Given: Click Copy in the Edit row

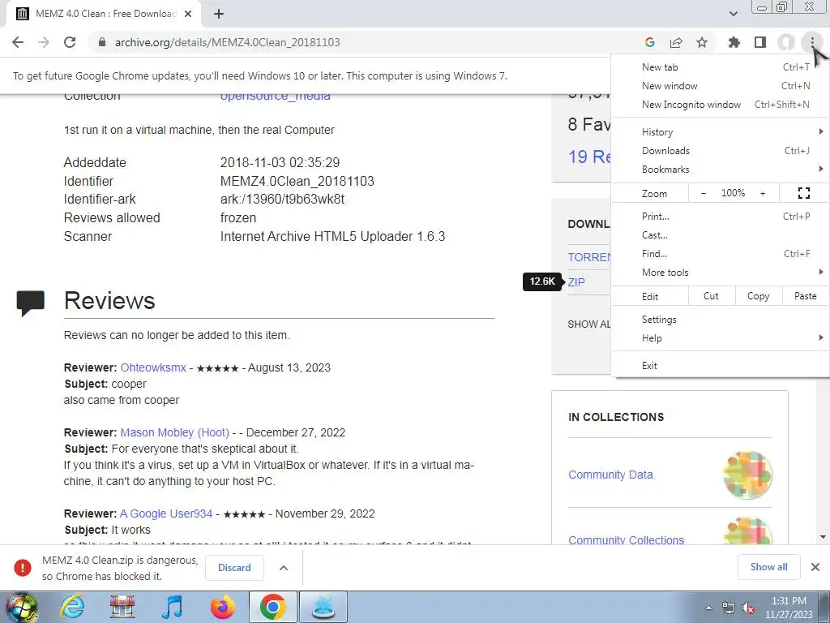Looking at the screenshot, I should tap(758, 296).
